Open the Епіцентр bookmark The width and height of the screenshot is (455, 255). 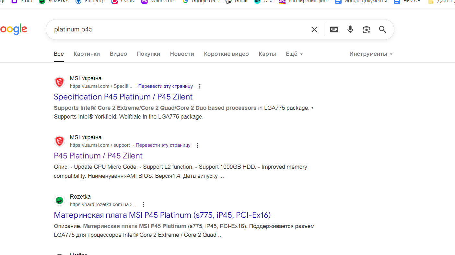[x=90, y=1]
